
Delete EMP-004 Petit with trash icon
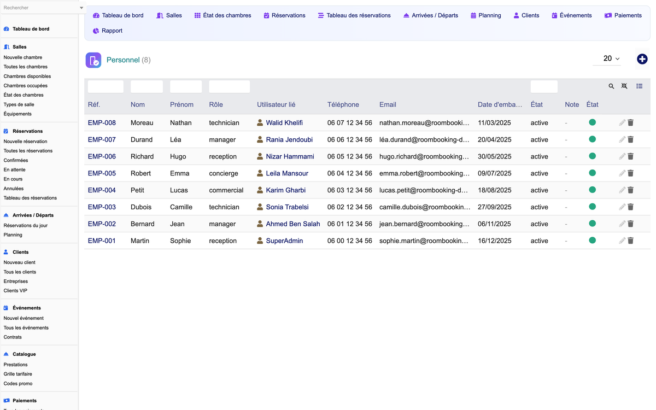pyautogui.click(x=630, y=190)
